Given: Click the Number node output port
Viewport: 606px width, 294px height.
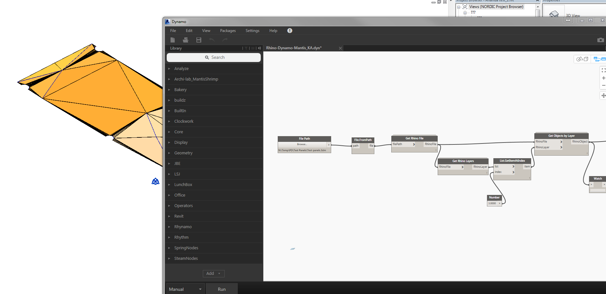Looking at the screenshot, I should (x=499, y=203).
